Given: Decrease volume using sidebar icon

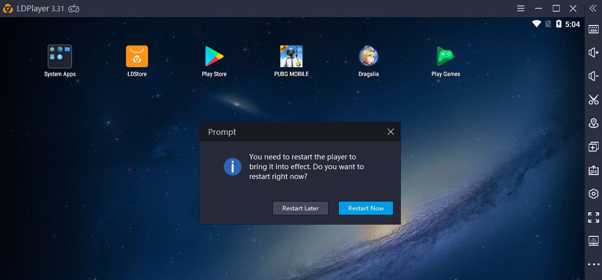Looking at the screenshot, I should click(593, 76).
